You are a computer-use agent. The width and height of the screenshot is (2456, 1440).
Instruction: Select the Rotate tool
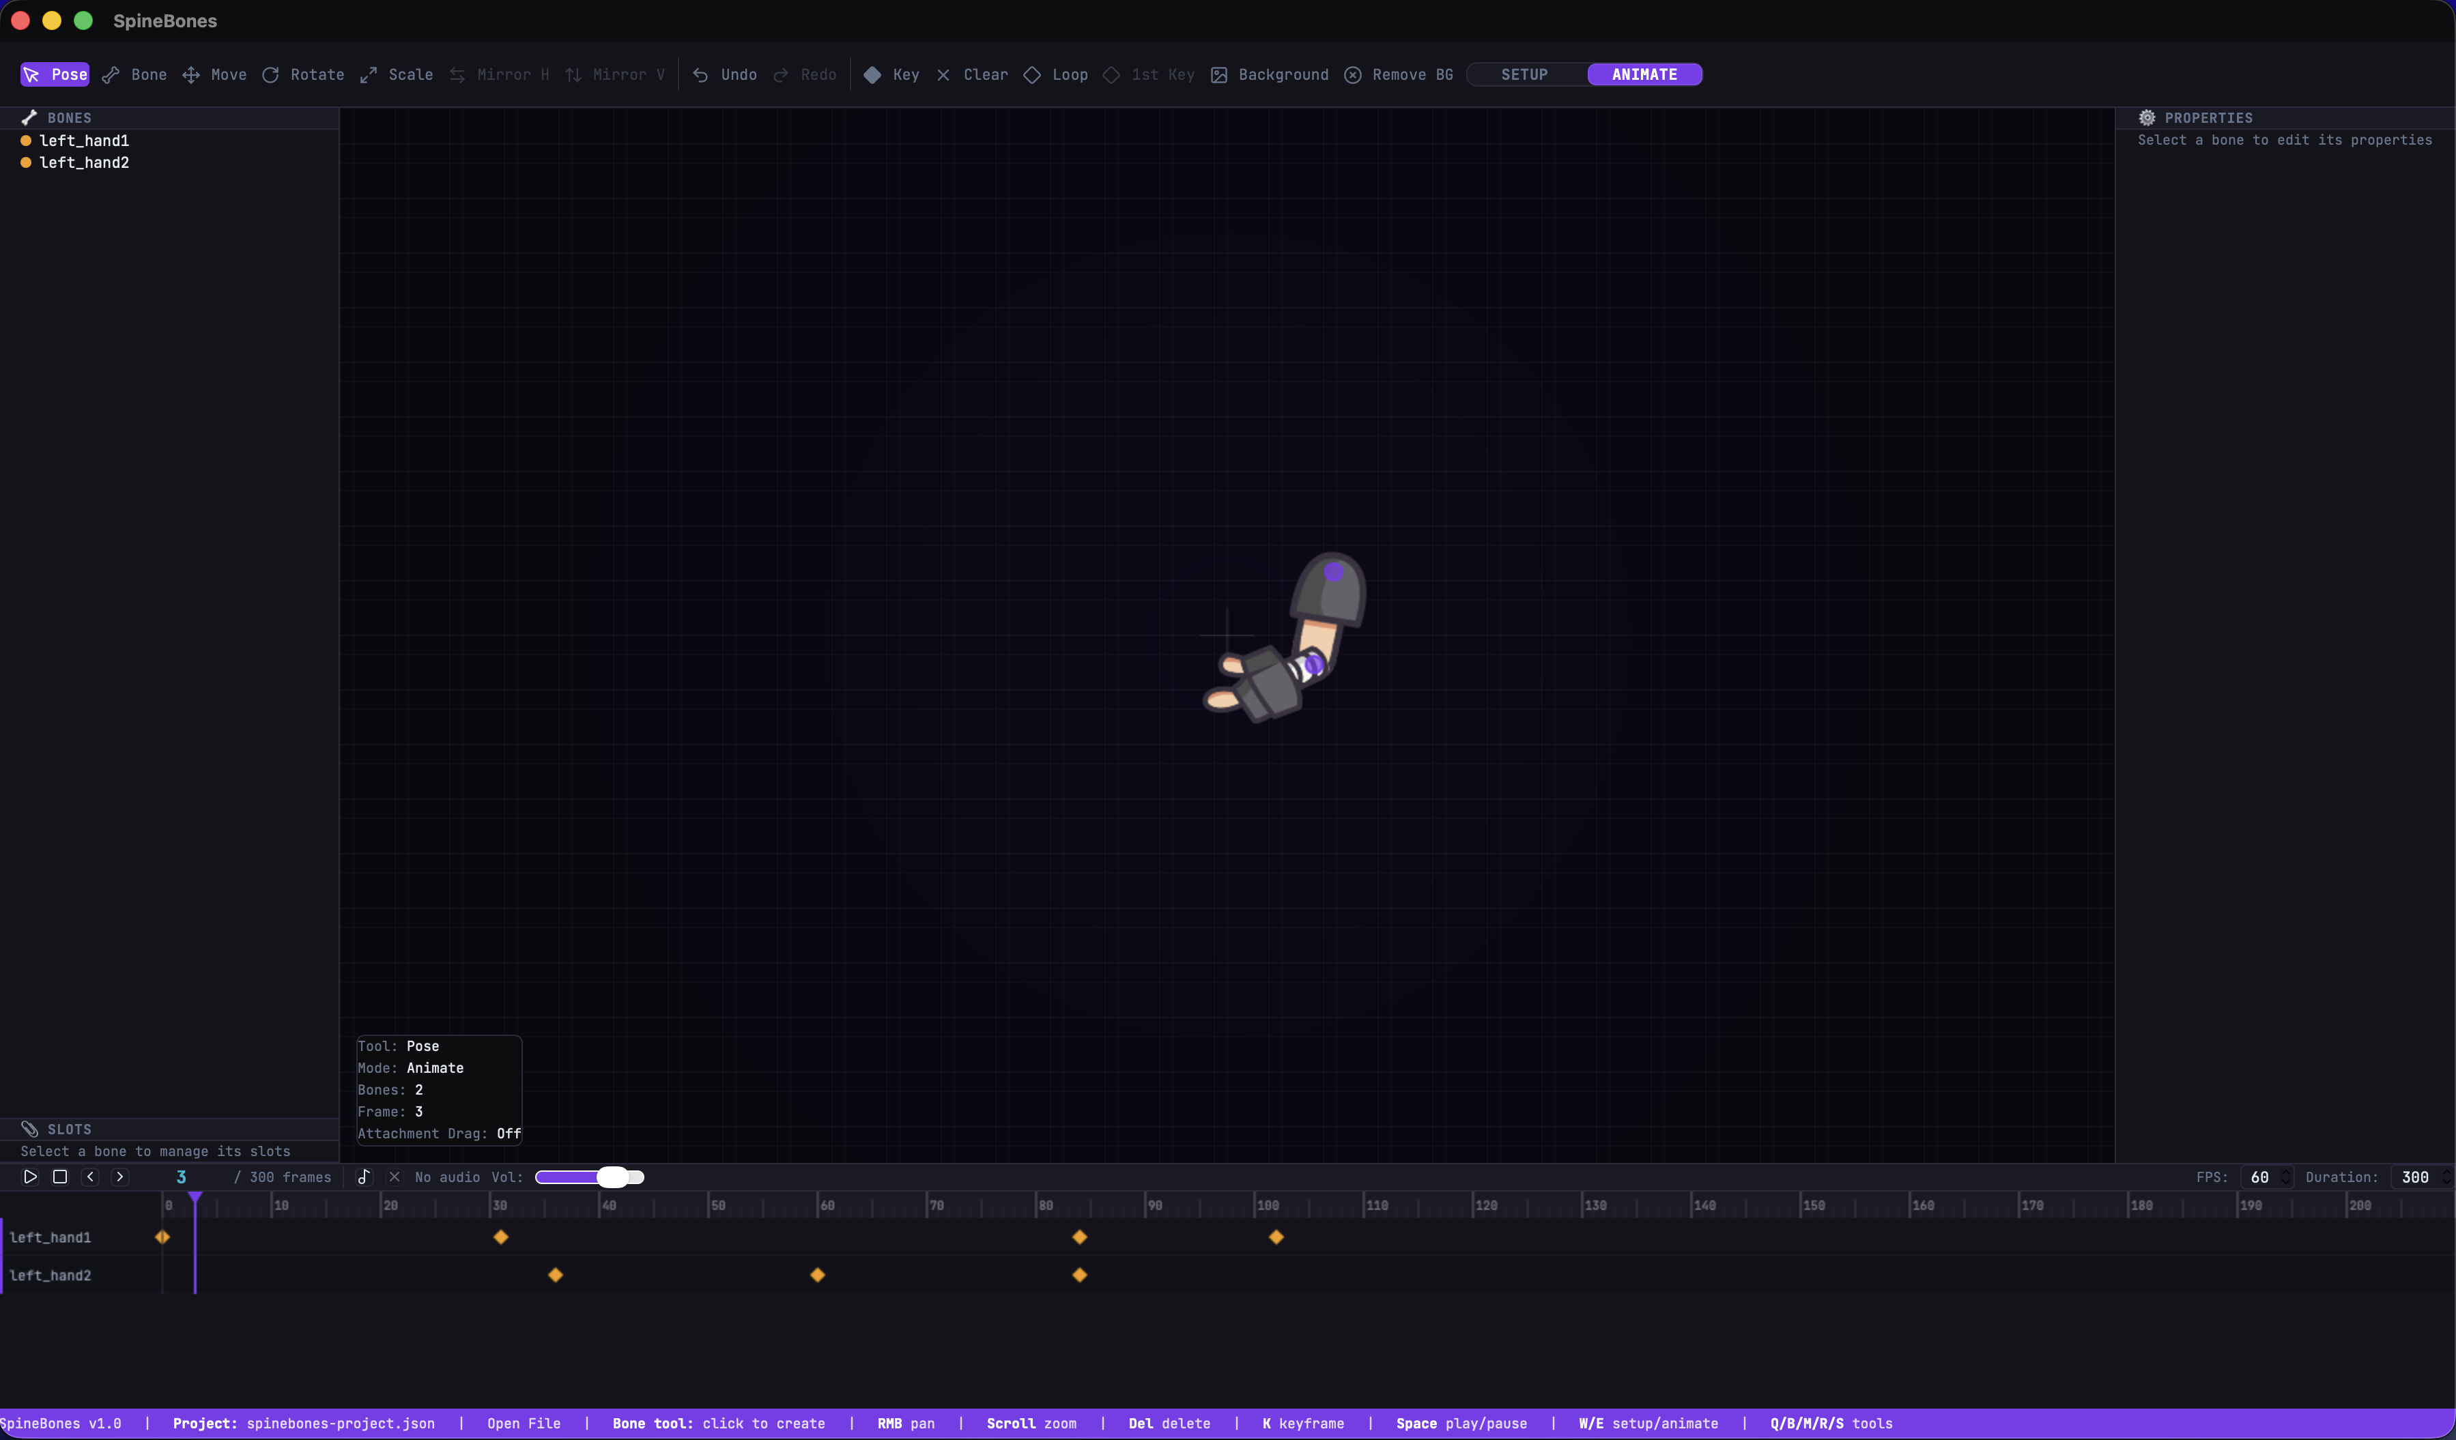click(302, 74)
